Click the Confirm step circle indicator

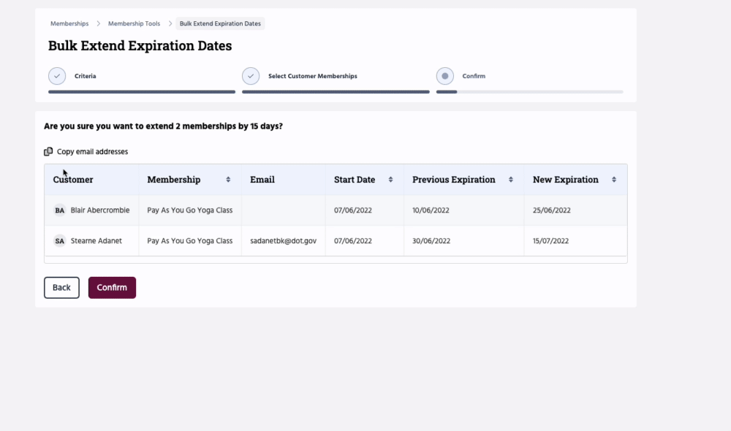tap(444, 76)
